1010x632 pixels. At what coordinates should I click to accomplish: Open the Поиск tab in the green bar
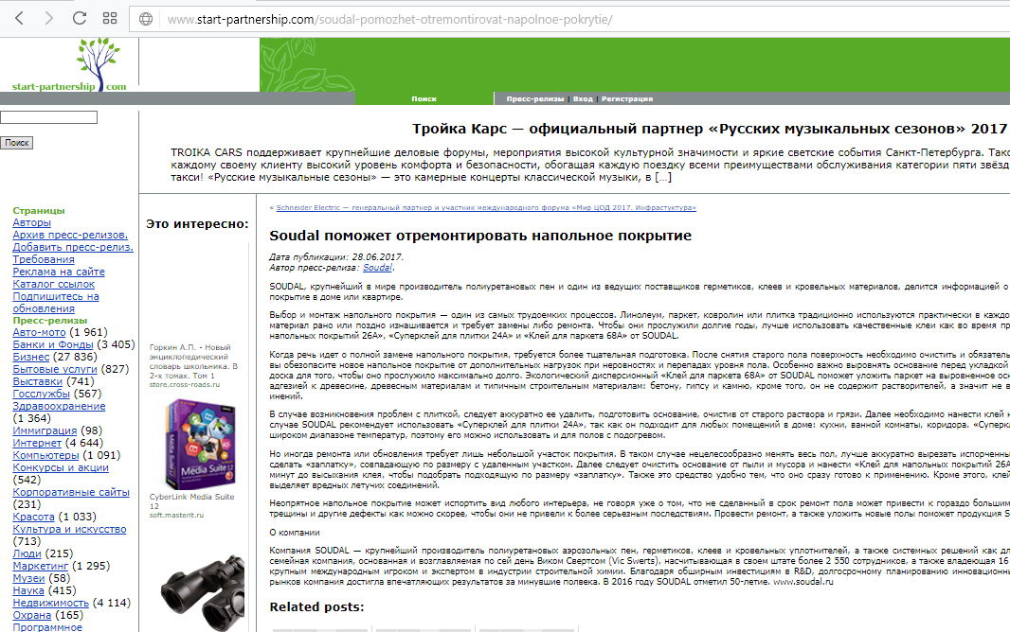(424, 99)
